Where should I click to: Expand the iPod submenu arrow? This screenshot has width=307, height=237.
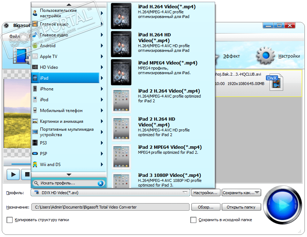pos(102,100)
